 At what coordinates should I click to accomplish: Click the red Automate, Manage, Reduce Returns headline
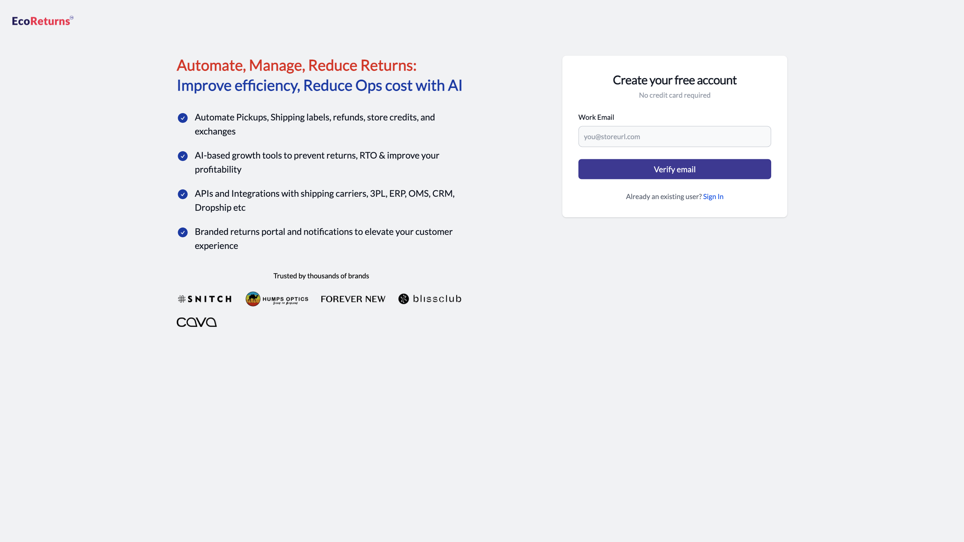pos(296,66)
